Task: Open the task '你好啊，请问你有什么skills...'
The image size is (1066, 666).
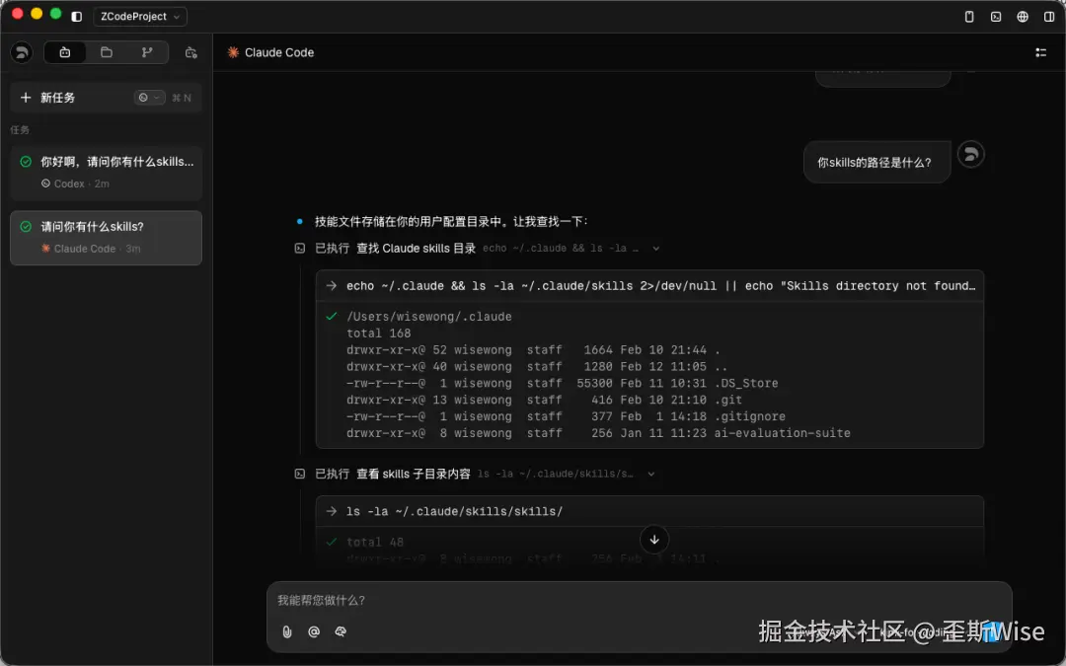Action: [x=106, y=172]
